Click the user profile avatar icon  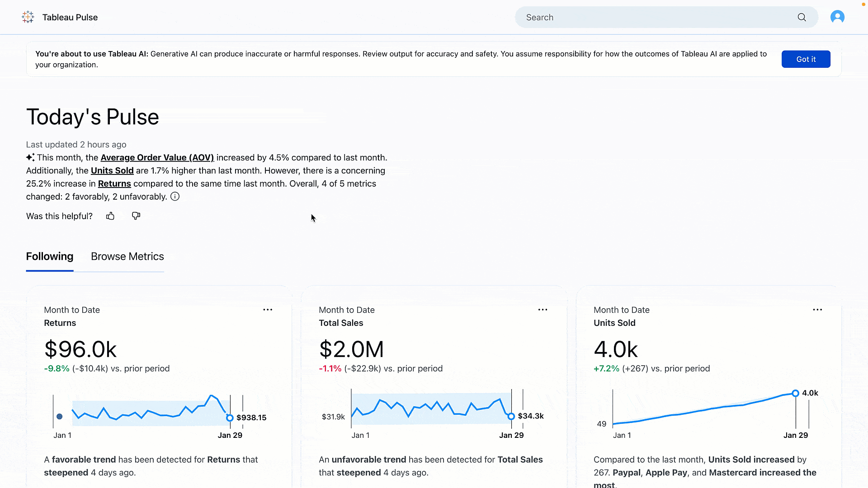pos(837,17)
